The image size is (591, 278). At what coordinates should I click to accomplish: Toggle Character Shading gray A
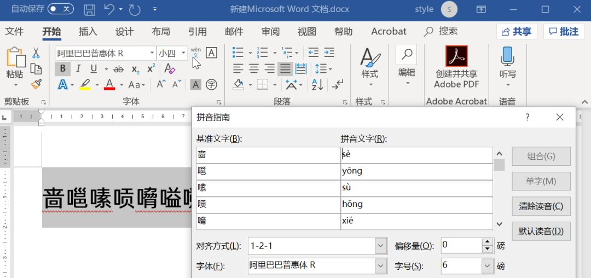[195, 85]
